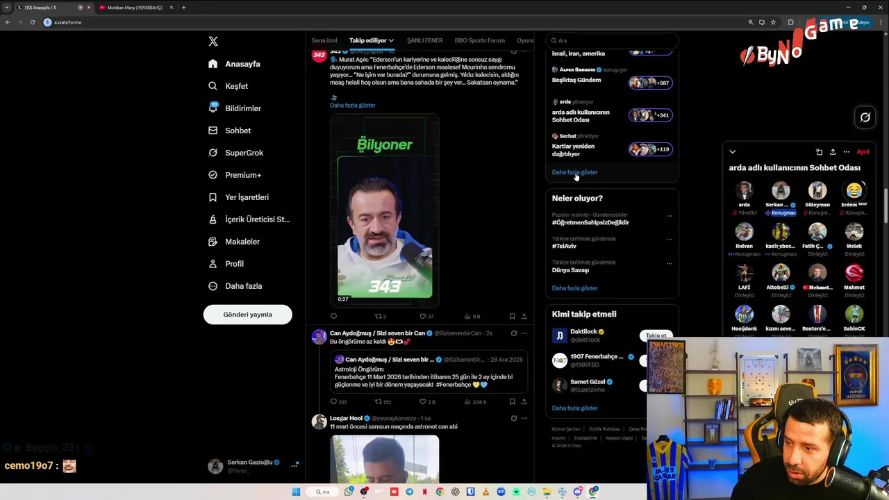
Task: Open Telegram from the Windows taskbar
Action: [x=409, y=492]
